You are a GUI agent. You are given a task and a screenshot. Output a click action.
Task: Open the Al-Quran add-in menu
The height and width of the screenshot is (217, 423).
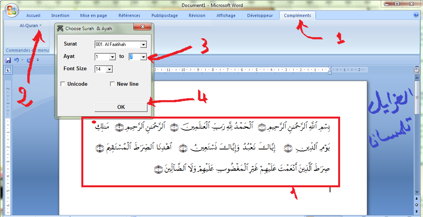(31, 25)
